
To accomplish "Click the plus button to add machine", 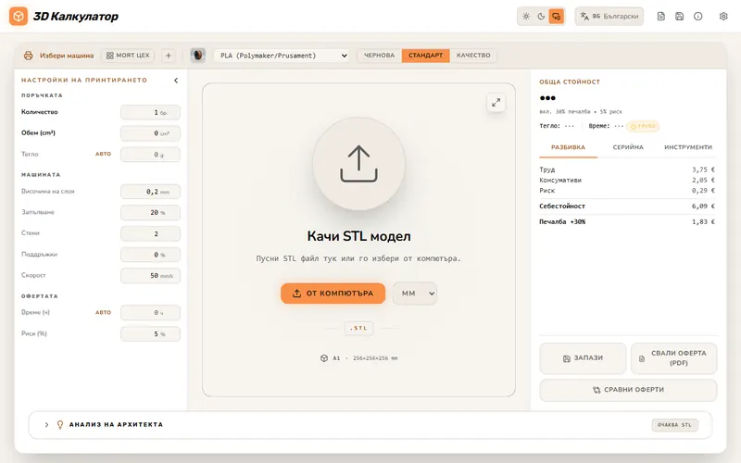I will (169, 56).
